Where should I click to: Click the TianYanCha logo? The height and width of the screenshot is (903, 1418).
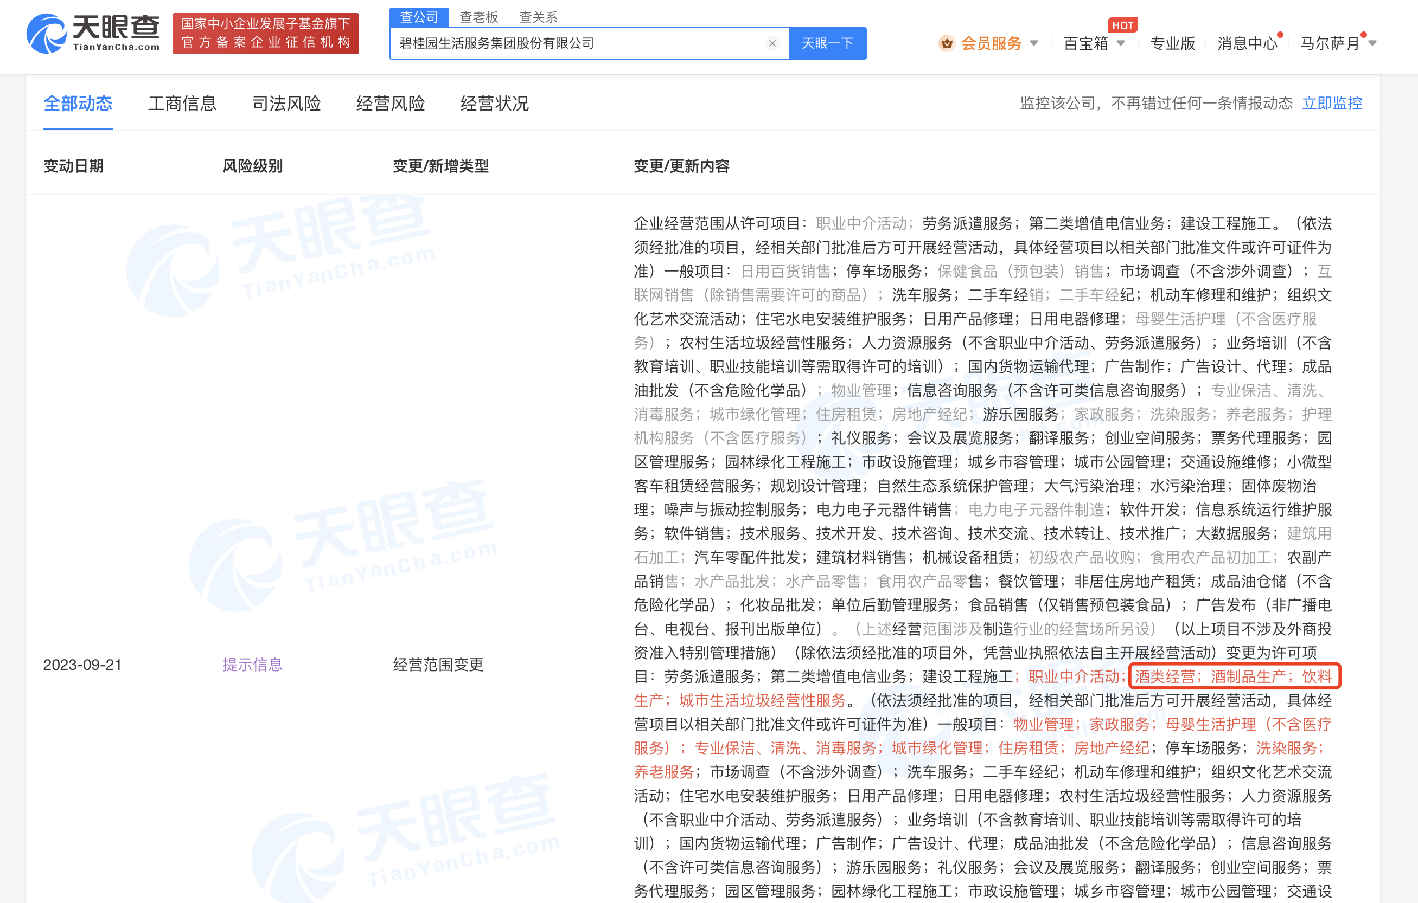93,34
